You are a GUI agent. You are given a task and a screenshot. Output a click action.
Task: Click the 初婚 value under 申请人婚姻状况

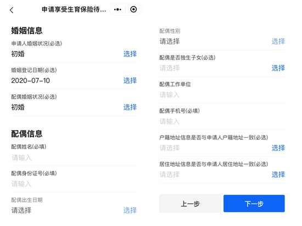18,54
